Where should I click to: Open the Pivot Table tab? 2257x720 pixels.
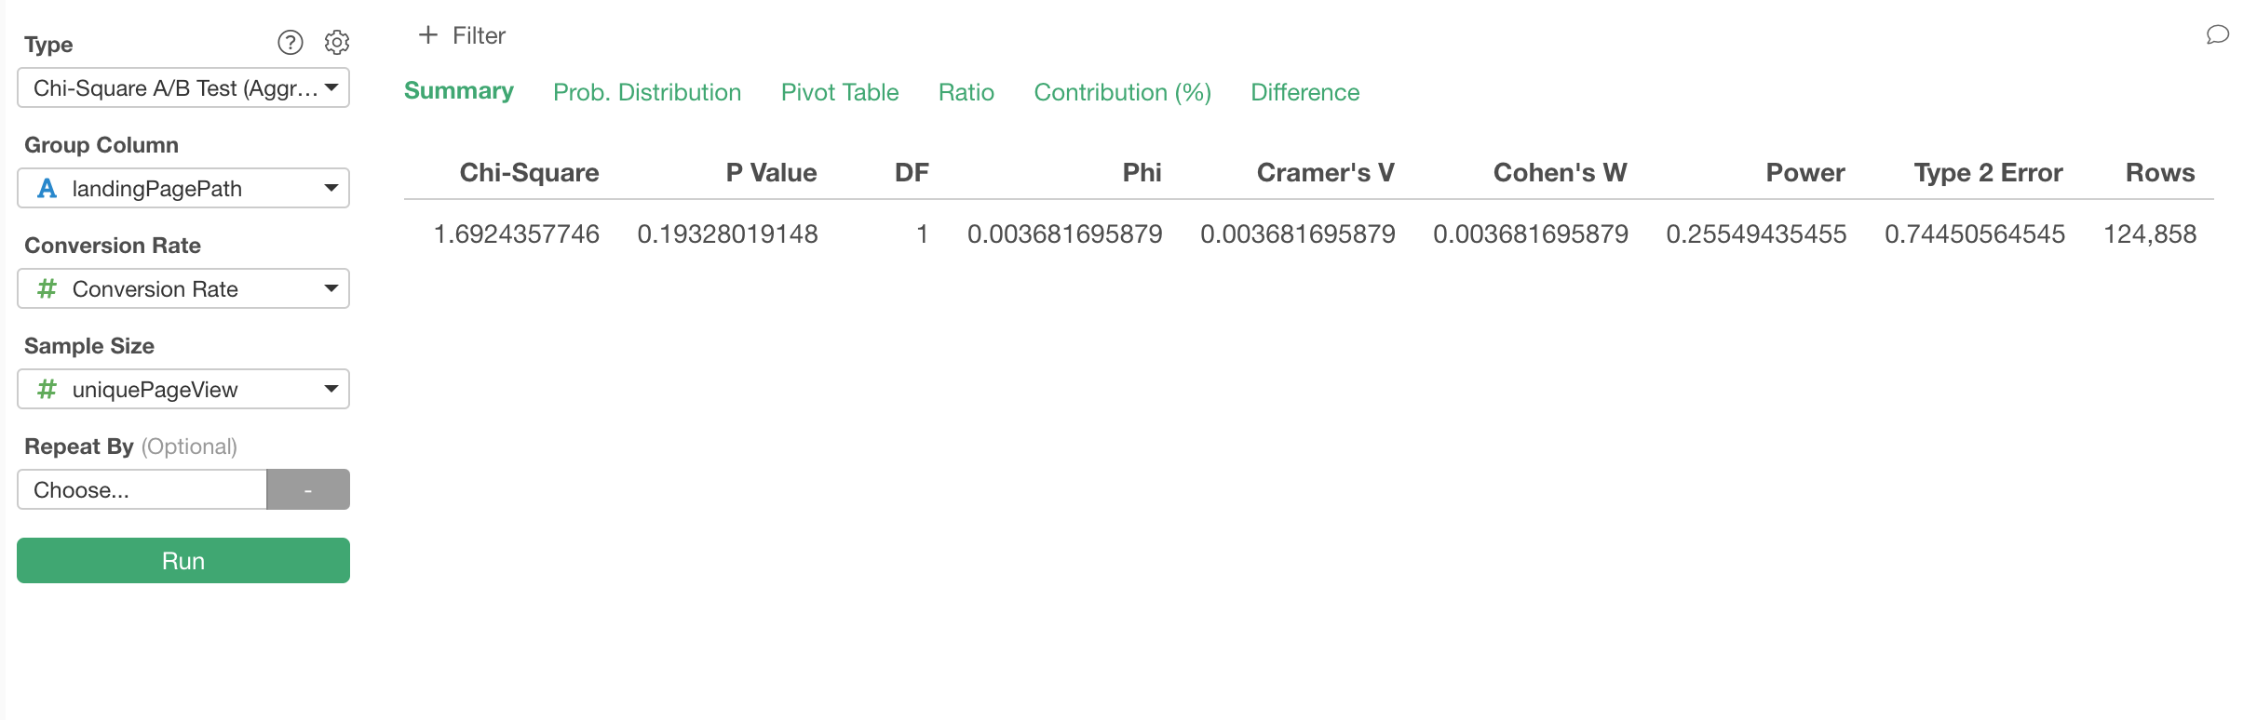click(x=840, y=92)
